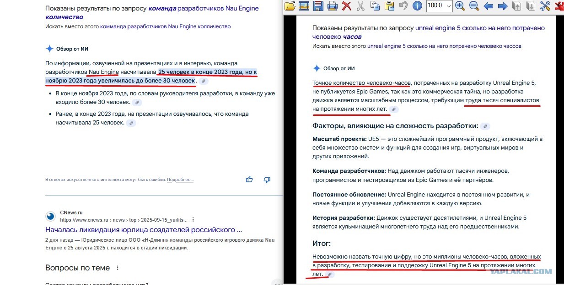
Task: Zoom out with the minus magnifier icon
Action: click(474, 6)
